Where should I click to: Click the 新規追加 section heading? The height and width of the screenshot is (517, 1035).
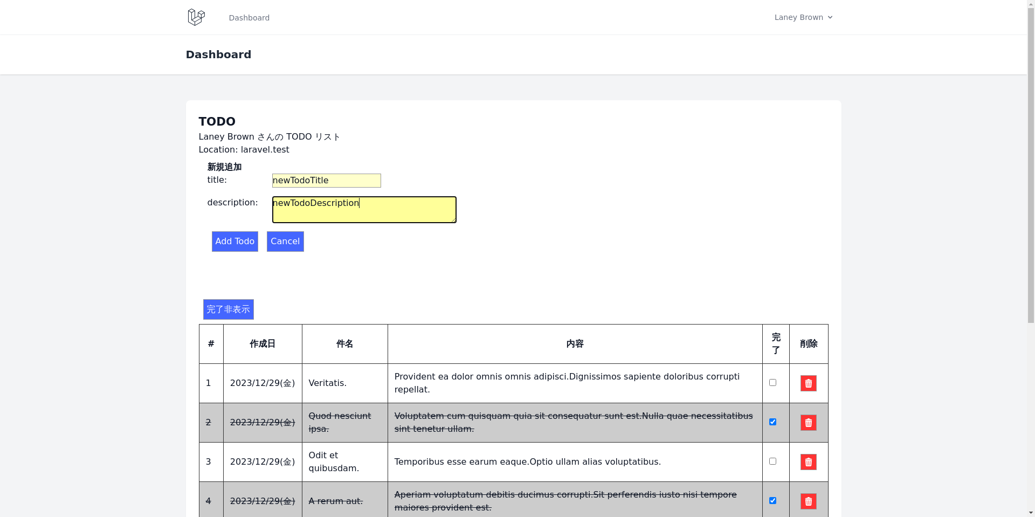(225, 167)
